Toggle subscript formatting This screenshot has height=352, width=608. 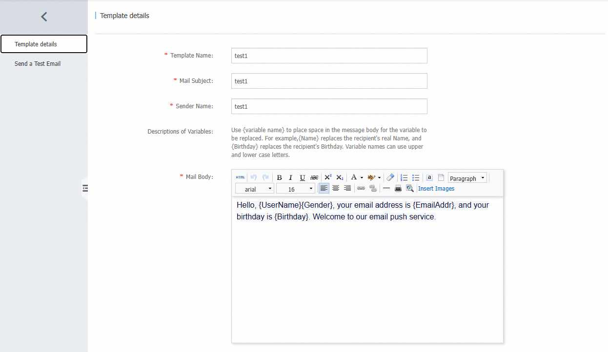point(340,177)
